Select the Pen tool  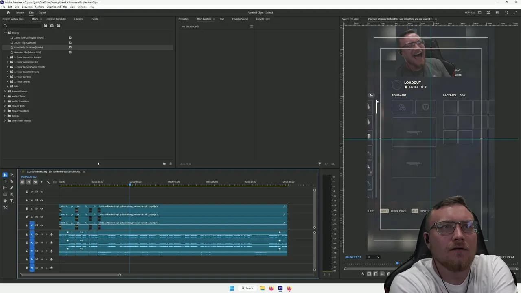[x=11, y=188]
